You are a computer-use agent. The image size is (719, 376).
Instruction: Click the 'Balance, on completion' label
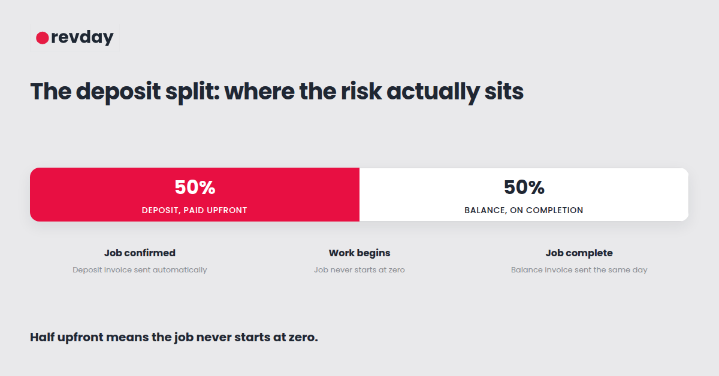[524, 210]
